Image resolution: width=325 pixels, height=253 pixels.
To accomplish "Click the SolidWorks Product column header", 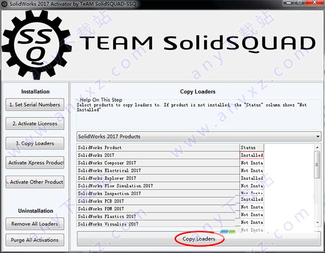I will [x=158, y=147].
